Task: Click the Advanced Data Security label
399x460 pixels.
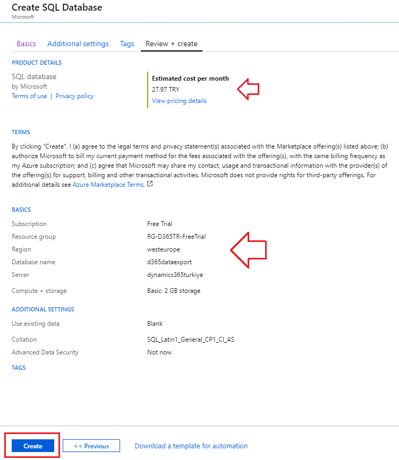Action: [x=45, y=352]
